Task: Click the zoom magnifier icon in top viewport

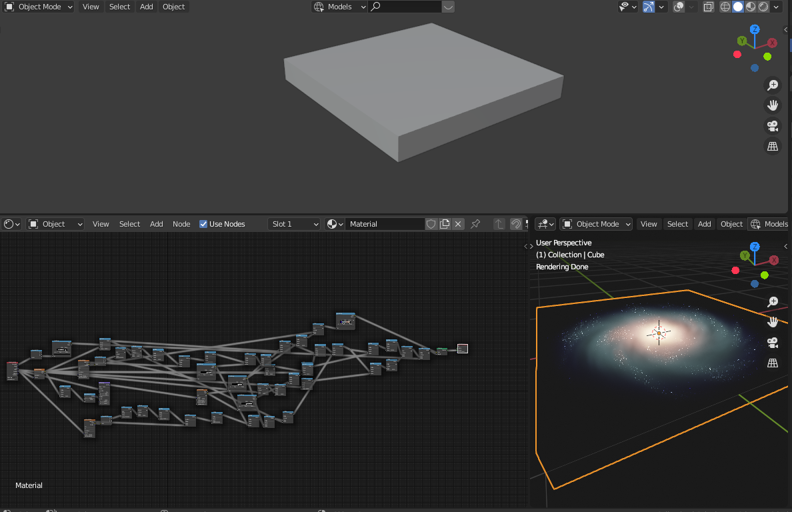Action: pos(773,85)
